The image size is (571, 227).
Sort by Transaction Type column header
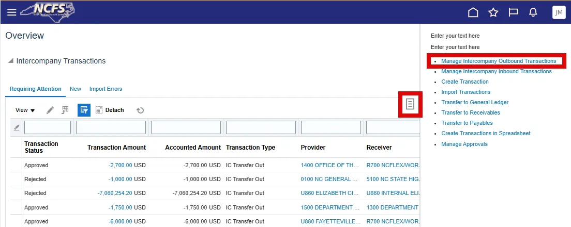(250, 148)
